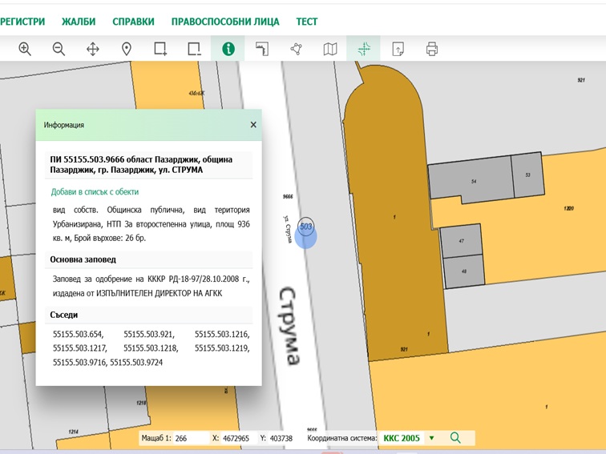Click the green search icon by coordinates
This screenshot has height=454, width=606.
(x=455, y=438)
